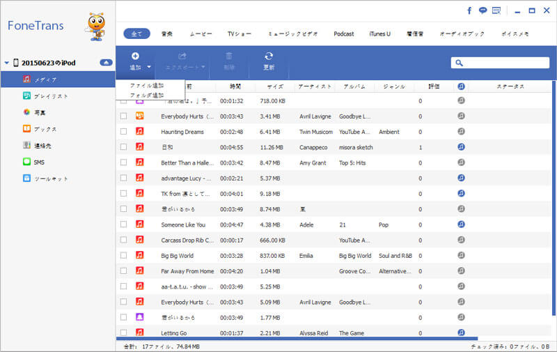Switch to the ムービー tab
Screen dimensions: 557x352
point(201,33)
